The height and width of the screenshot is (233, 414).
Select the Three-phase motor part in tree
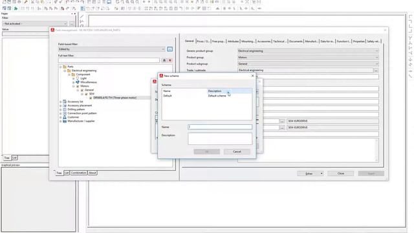pos(115,98)
